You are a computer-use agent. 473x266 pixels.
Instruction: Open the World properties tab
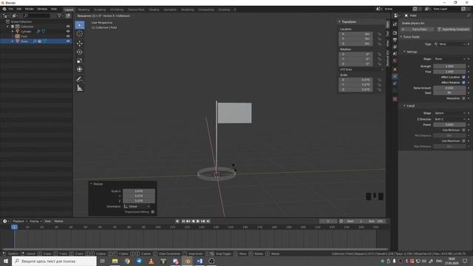point(395,61)
